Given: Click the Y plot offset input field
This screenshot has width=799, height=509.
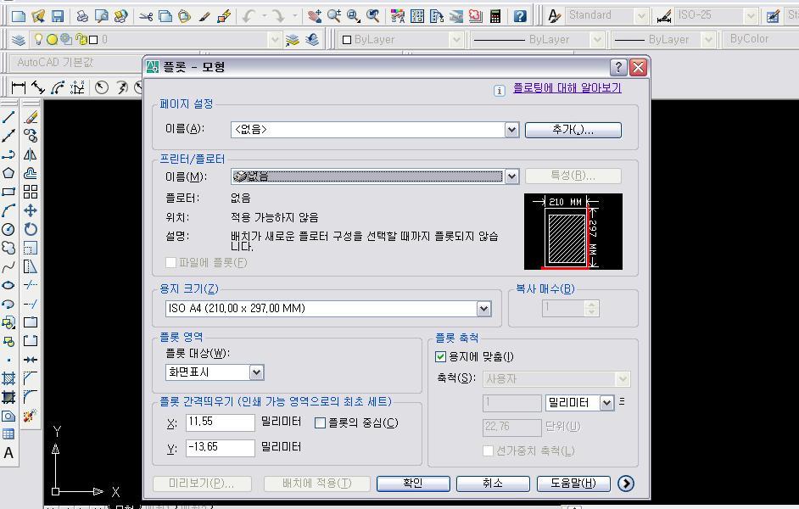Looking at the screenshot, I should tap(221, 448).
